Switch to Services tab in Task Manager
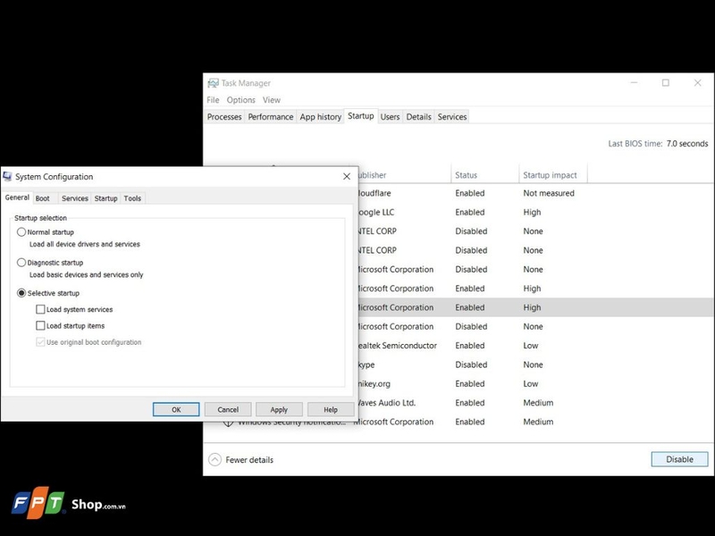715x536 pixels. (x=452, y=117)
